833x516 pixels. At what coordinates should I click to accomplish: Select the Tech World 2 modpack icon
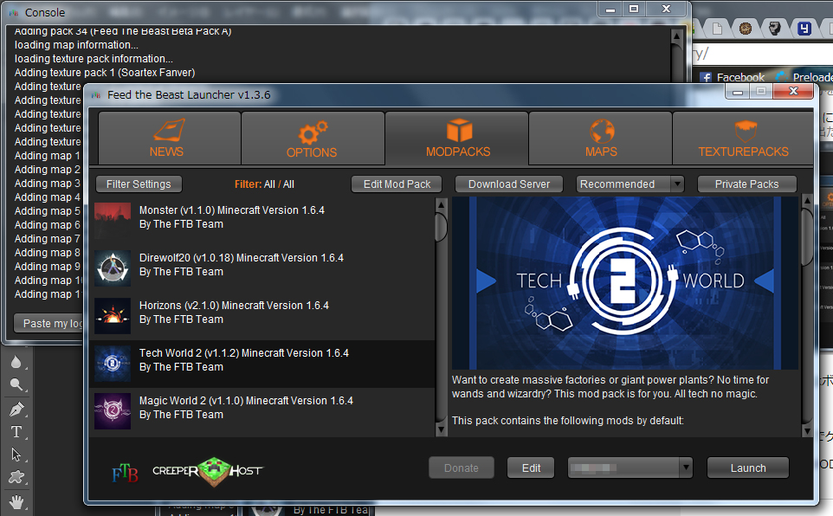[113, 364]
